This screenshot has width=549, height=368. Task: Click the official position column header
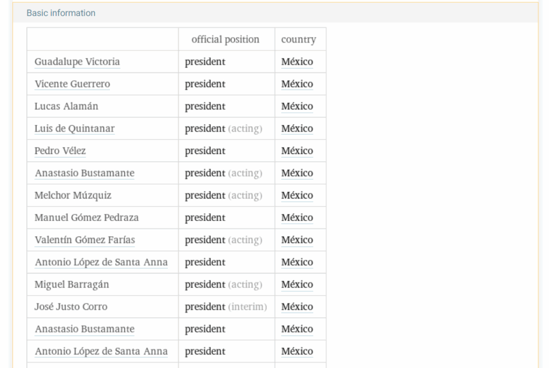(x=225, y=39)
